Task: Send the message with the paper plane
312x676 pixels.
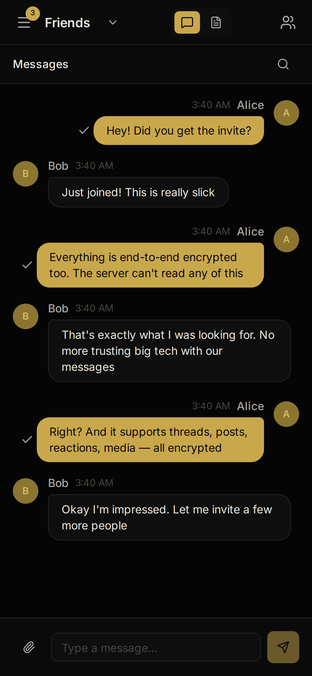Action: point(283,647)
